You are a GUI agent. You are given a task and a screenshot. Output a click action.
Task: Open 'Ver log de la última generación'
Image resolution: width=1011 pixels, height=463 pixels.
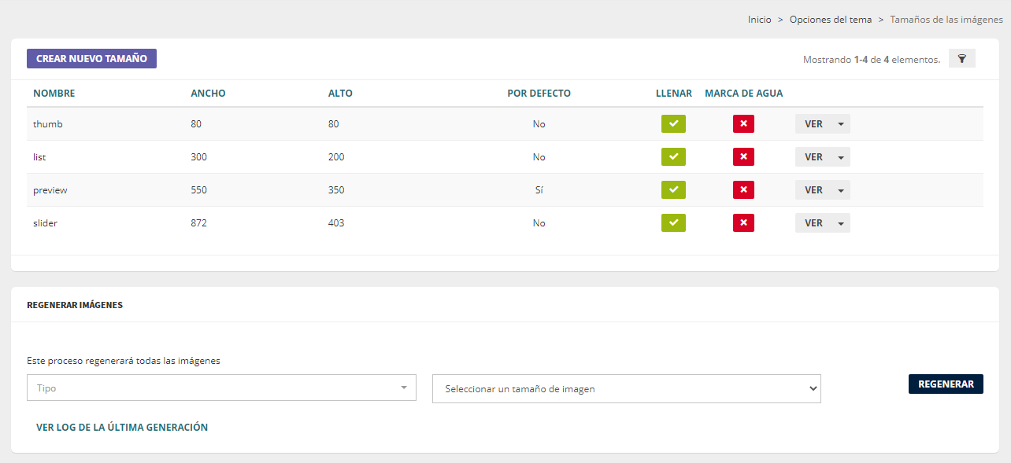[x=122, y=428]
